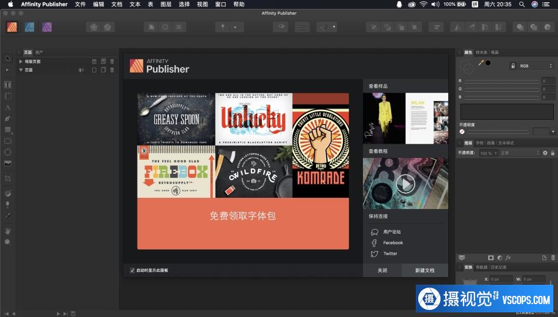Toggle the colour model lock icon next to RGB
The width and height of the screenshot is (558, 317).
pos(513,66)
